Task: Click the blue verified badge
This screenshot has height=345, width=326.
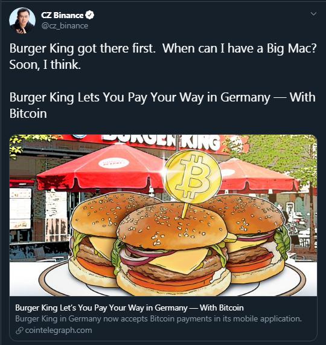Action: pyautogui.click(x=90, y=15)
